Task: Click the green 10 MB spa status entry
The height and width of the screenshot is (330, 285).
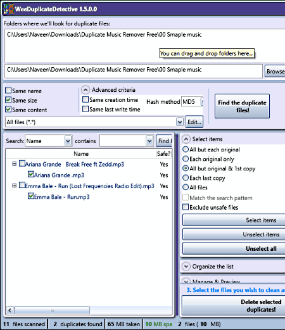Action: click(x=158, y=324)
